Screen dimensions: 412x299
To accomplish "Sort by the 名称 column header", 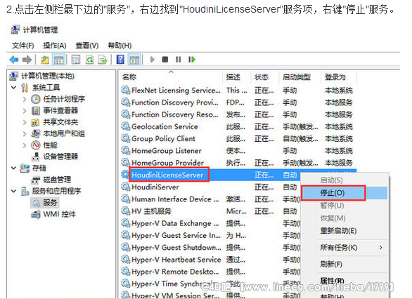I will pyautogui.click(x=171, y=77).
